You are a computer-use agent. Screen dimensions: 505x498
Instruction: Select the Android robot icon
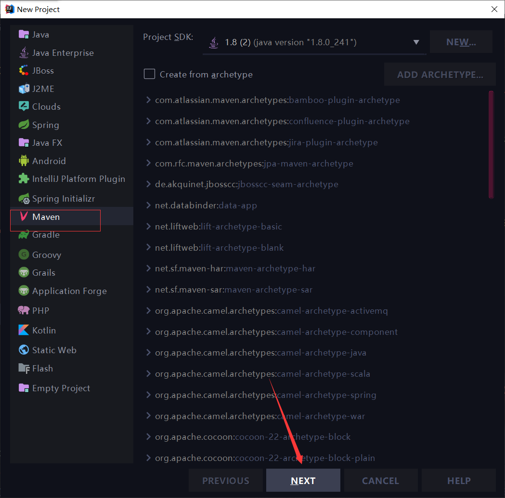(24, 161)
